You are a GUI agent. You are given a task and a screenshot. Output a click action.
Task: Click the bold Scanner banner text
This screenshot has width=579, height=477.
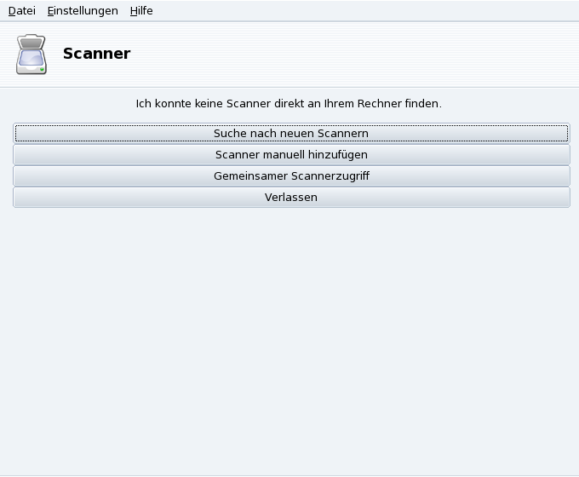[96, 54]
